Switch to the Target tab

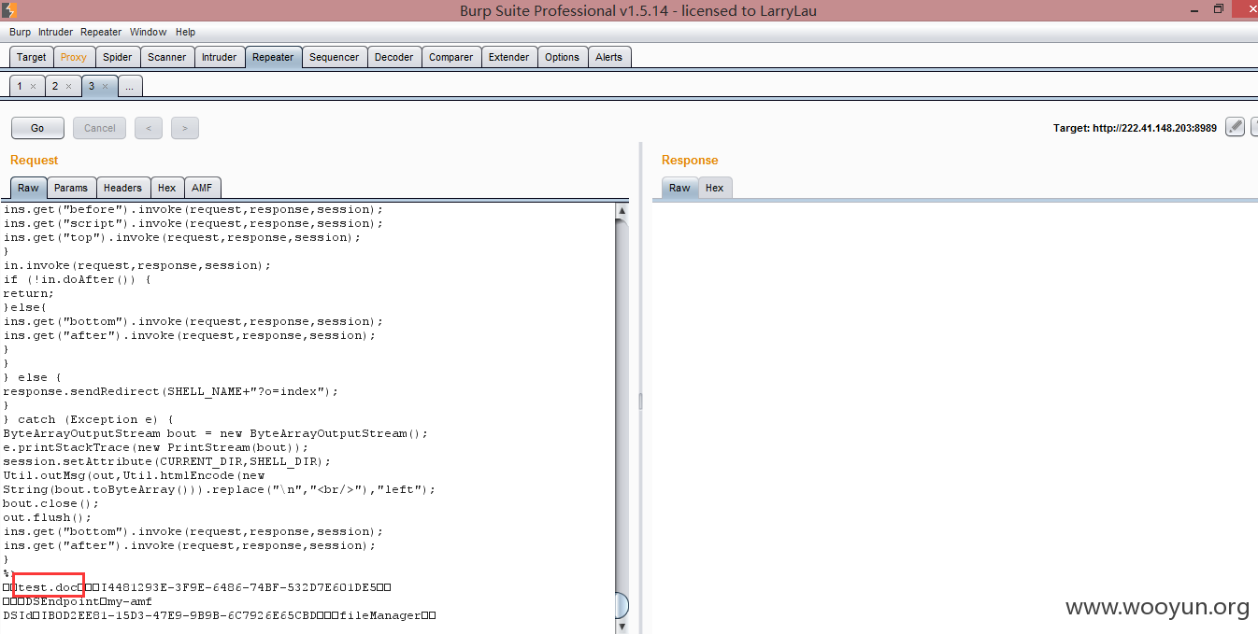pos(31,57)
